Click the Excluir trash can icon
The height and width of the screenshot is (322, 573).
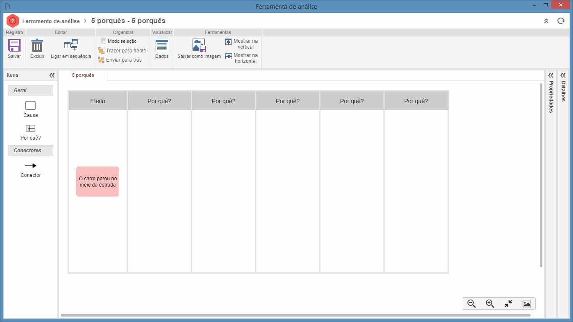click(x=37, y=45)
